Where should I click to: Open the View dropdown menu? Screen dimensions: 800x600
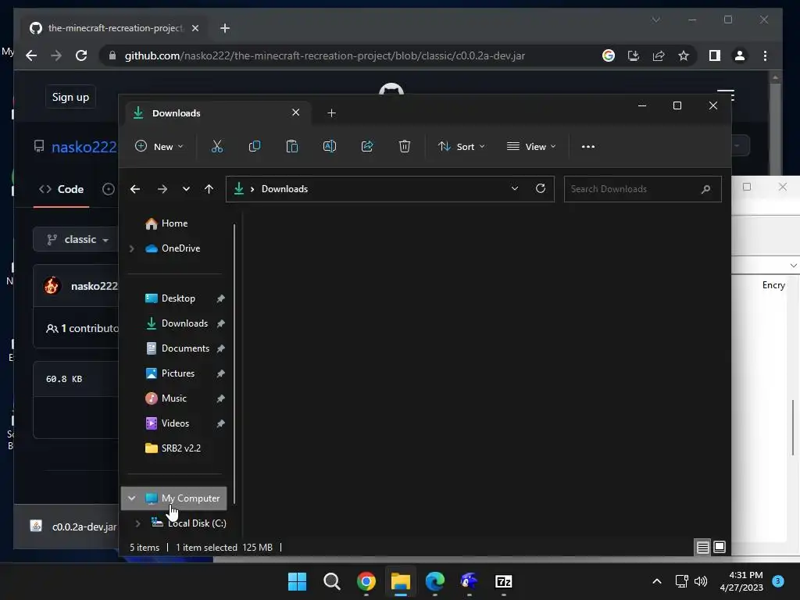point(531,146)
